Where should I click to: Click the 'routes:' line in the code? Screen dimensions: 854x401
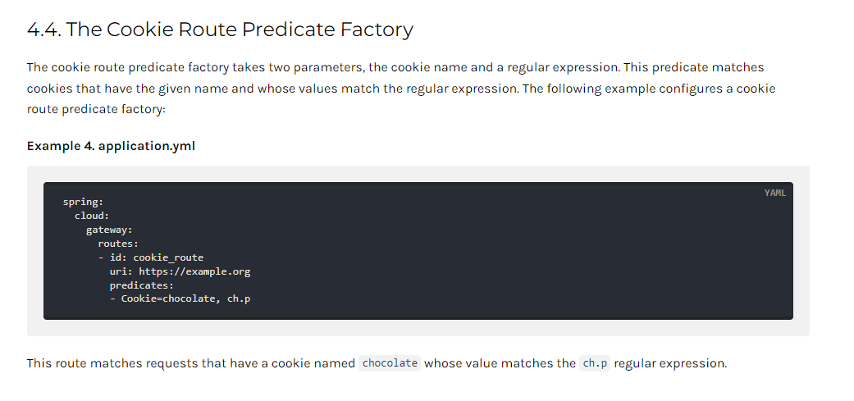click(118, 244)
